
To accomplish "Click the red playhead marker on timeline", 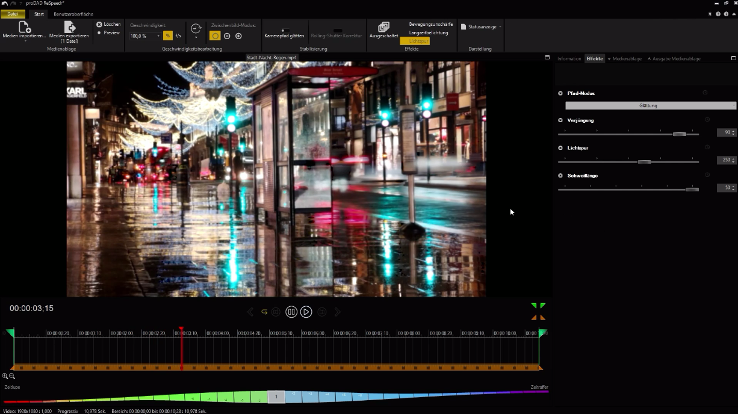I will pos(181,330).
